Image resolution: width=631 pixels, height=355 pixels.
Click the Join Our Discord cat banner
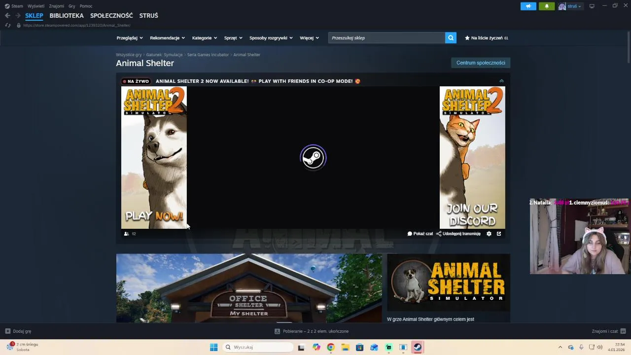472,158
